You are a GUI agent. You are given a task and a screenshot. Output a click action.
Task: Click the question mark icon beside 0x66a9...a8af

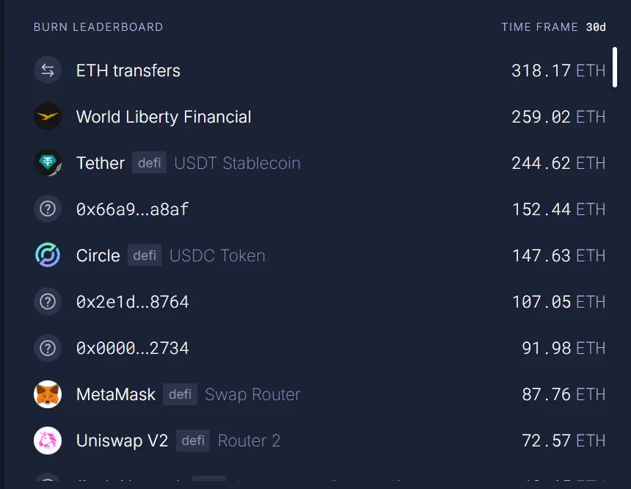click(x=48, y=209)
